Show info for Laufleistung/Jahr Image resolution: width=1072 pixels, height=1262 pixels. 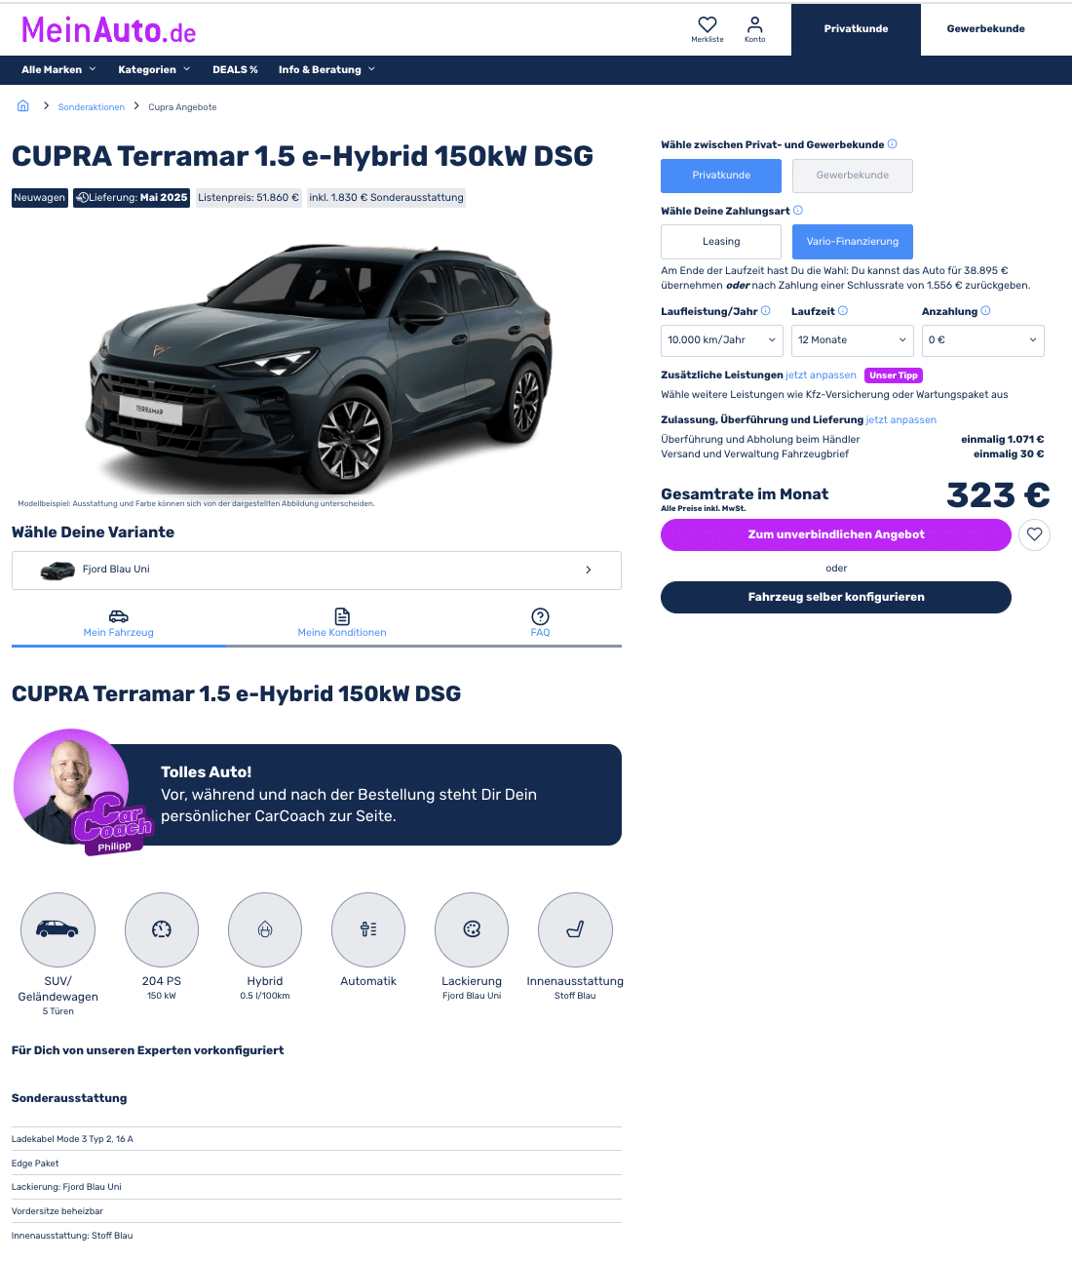pos(766,311)
